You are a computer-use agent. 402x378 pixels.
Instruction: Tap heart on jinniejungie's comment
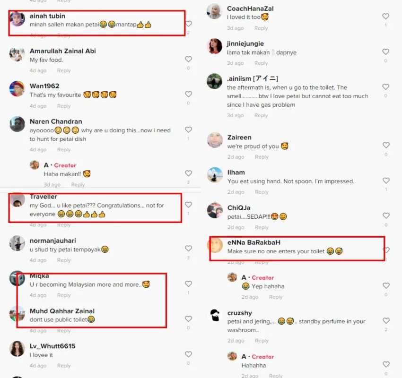point(385,52)
